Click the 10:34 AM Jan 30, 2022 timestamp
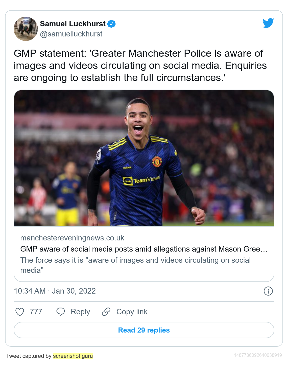 click(55, 291)
